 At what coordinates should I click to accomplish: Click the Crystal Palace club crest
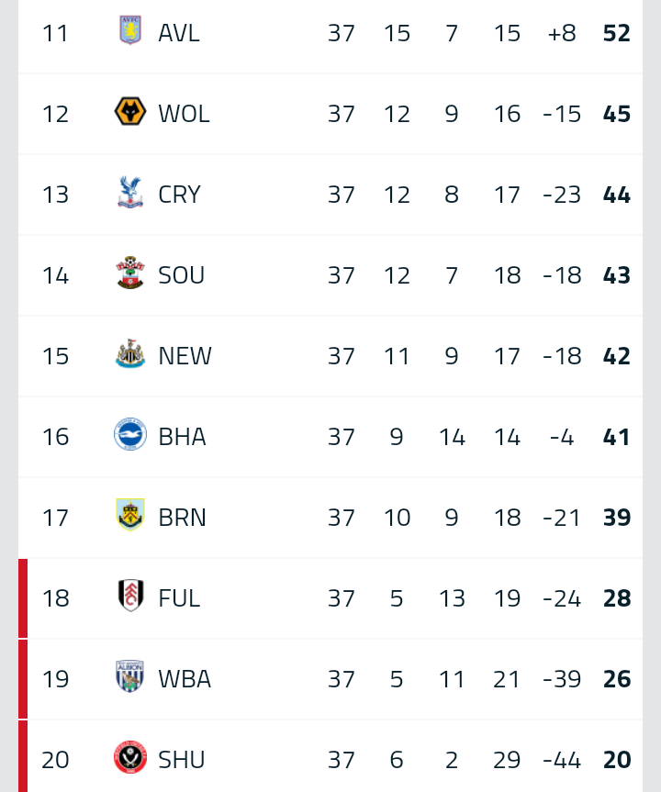[x=130, y=194]
